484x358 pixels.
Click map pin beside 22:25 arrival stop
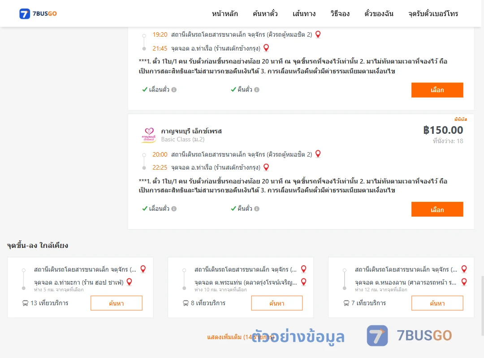[x=266, y=167]
